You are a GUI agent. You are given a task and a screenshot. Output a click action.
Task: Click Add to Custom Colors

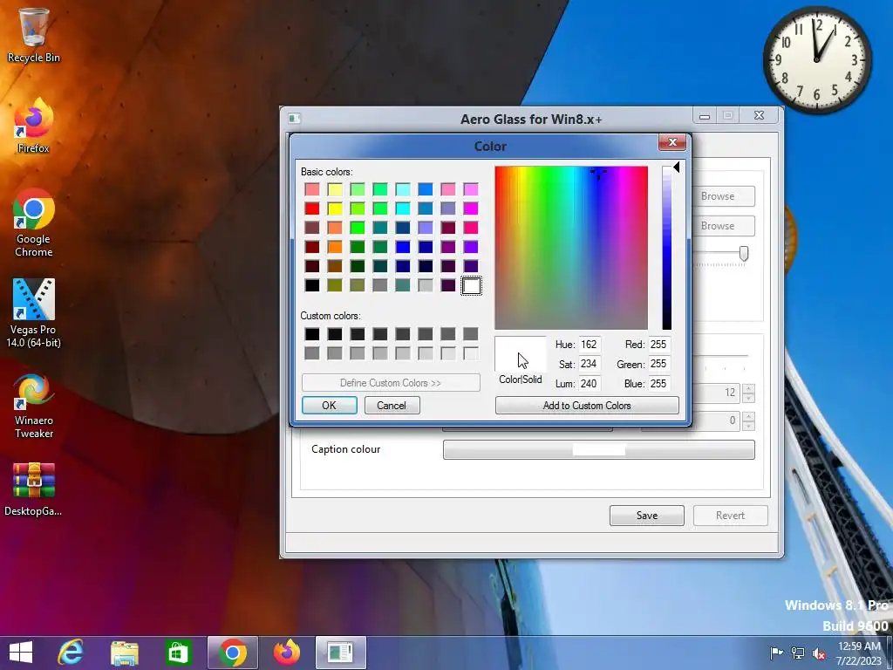587,405
